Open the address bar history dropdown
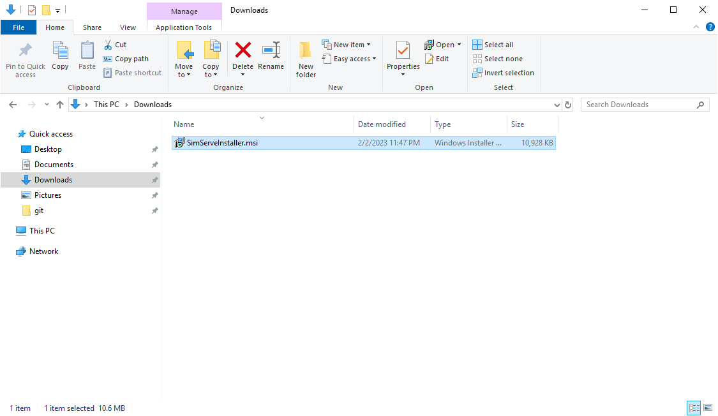718x416 pixels. click(x=557, y=105)
